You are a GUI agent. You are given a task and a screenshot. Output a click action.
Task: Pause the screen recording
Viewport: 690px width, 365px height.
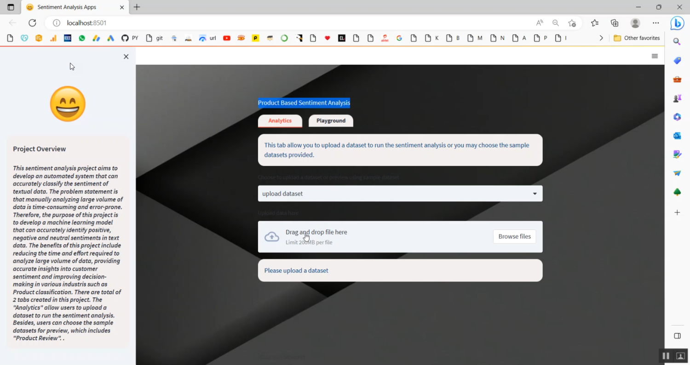[666, 356]
